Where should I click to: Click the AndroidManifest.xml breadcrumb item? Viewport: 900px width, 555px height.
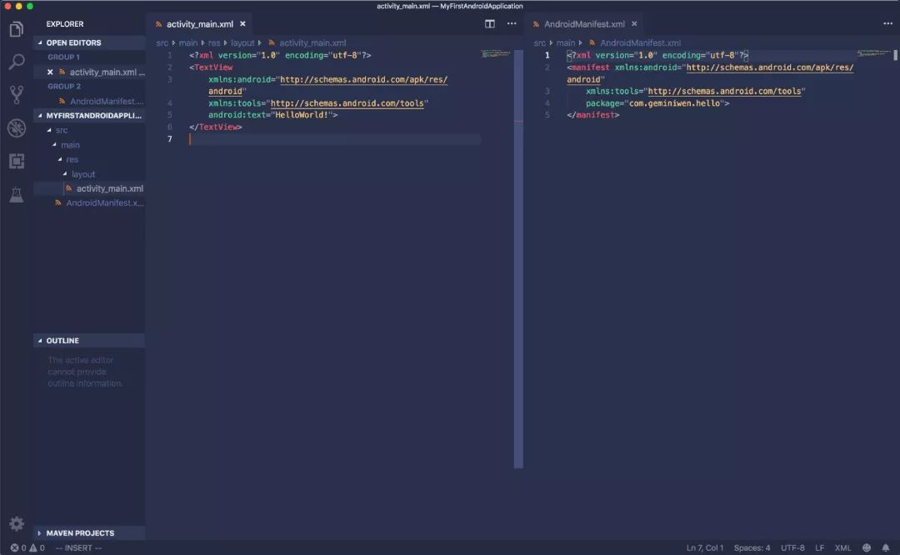coord(640,43)
